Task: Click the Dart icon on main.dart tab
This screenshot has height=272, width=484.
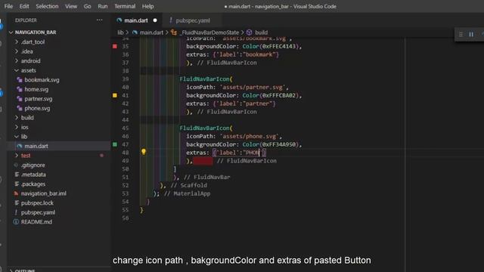Action: (119, 20)
